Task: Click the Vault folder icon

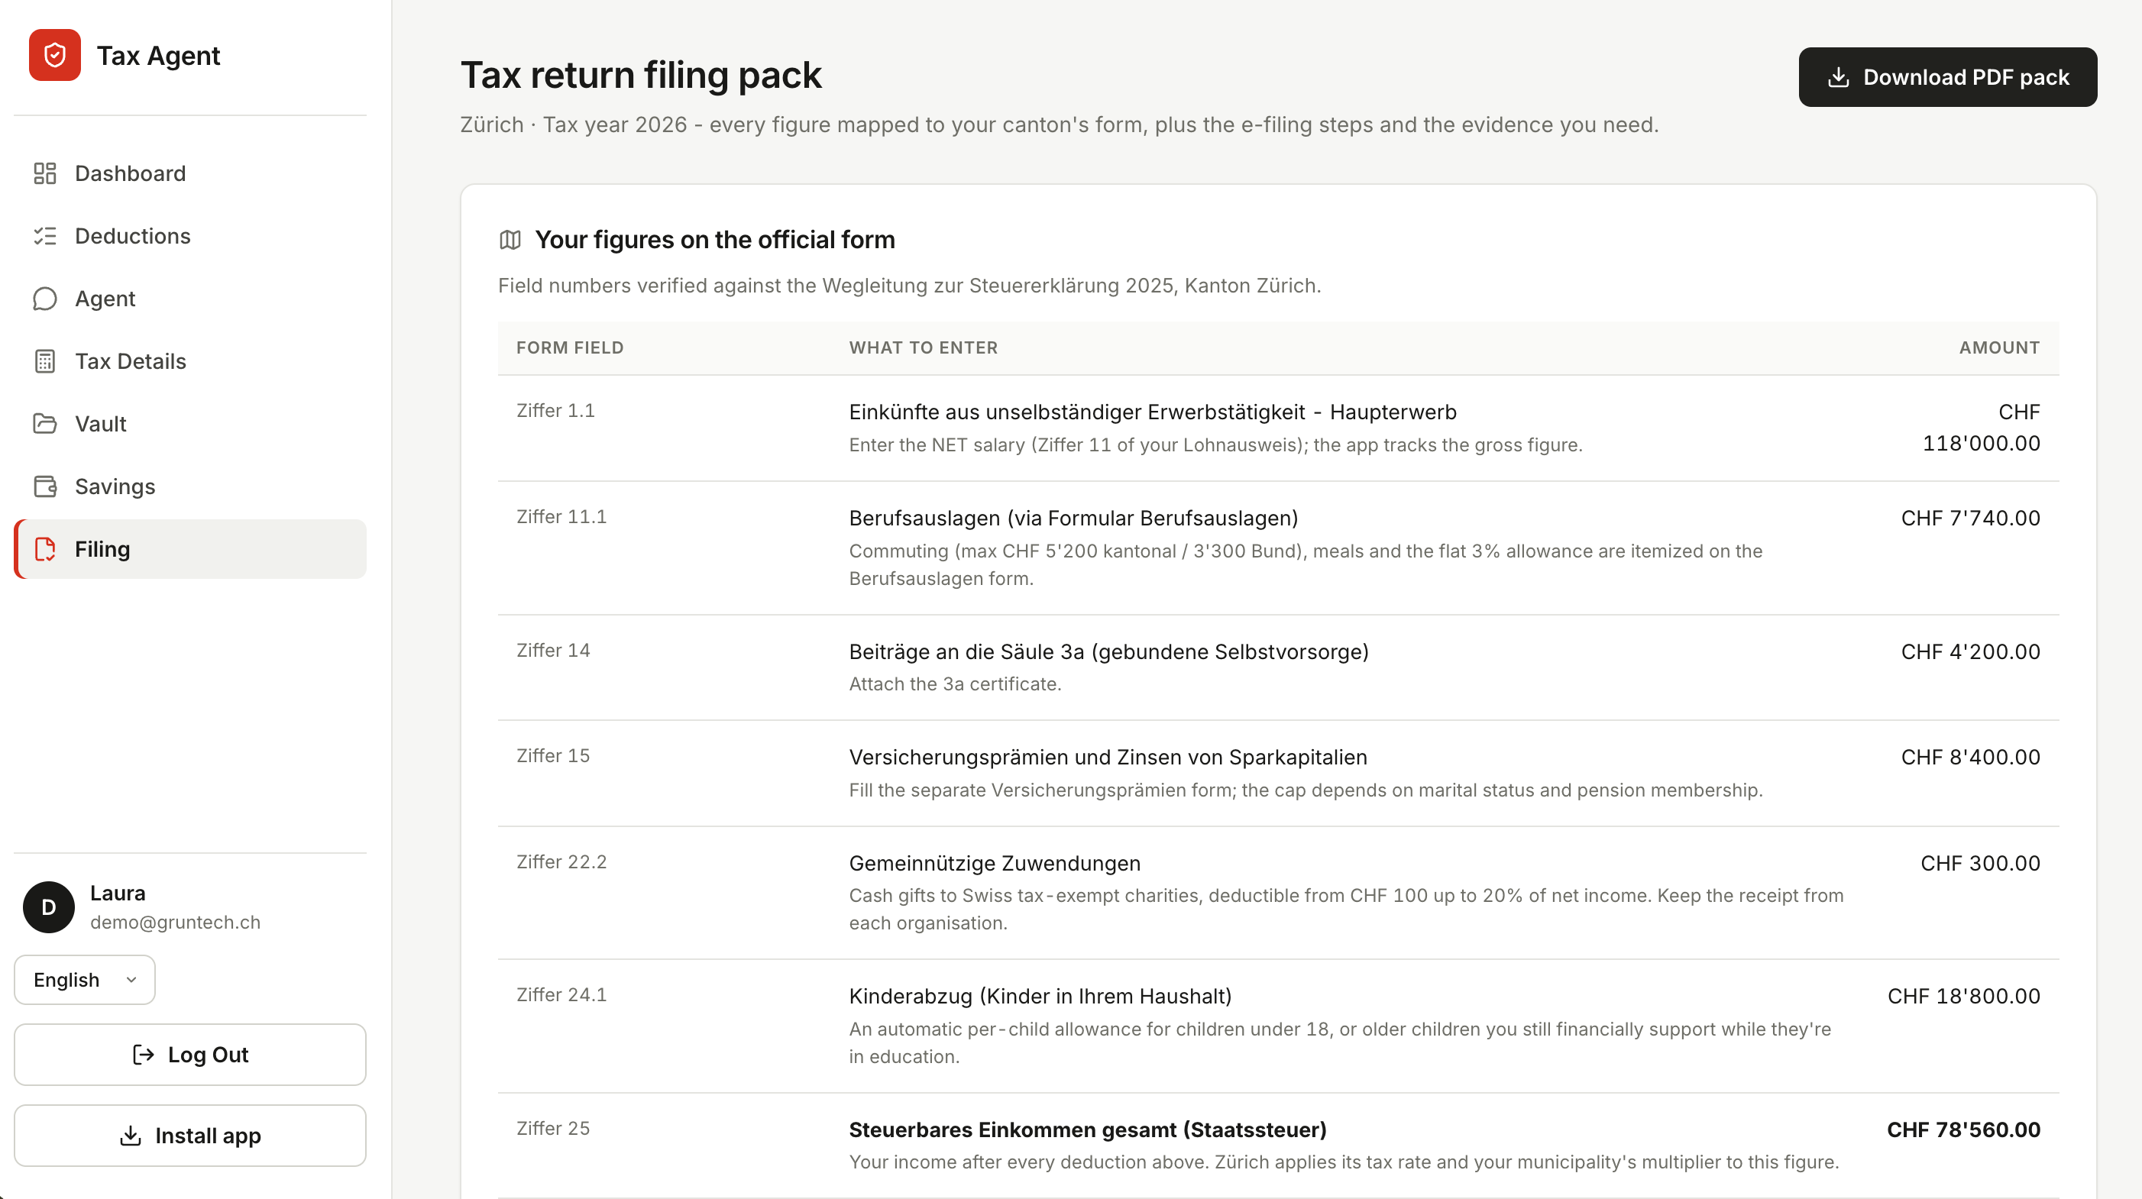Action: point(45,423)
